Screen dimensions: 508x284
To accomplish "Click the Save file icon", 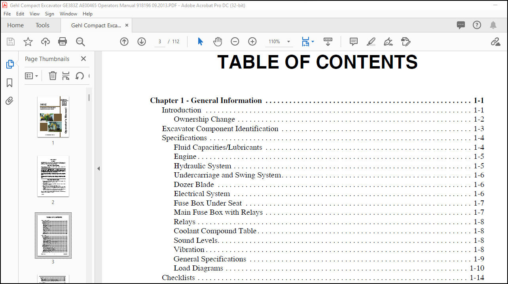I will 11,42.
